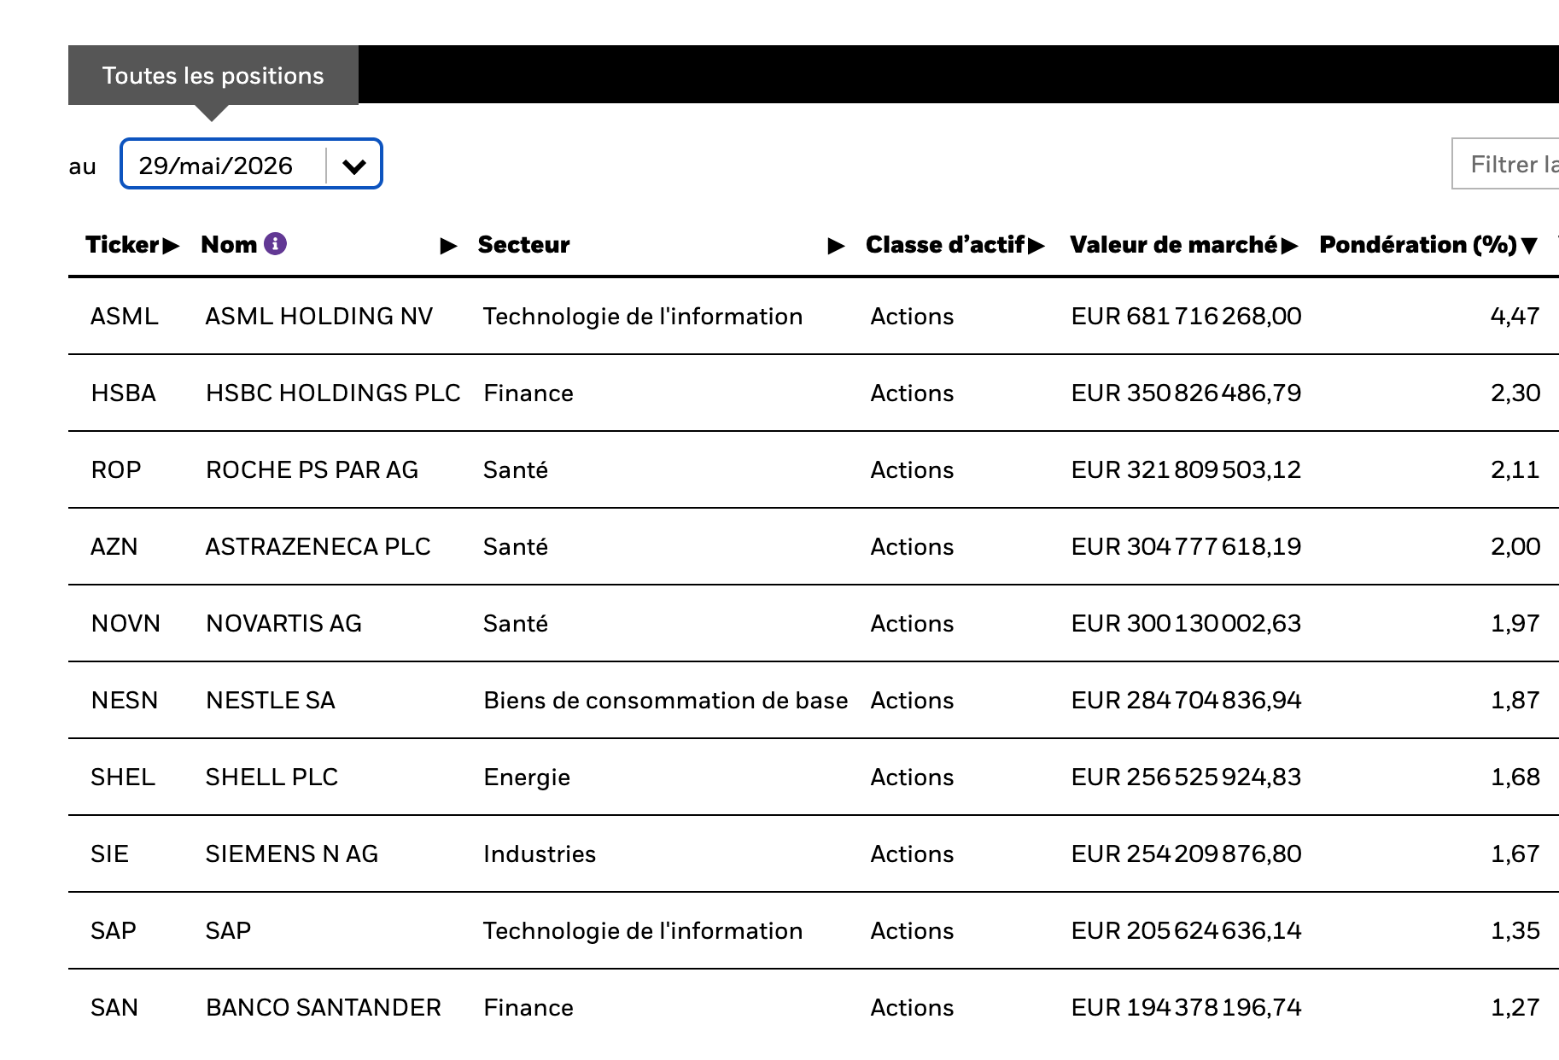
Task: Select the SAP ticker cell
Action: tap(114, 931)
